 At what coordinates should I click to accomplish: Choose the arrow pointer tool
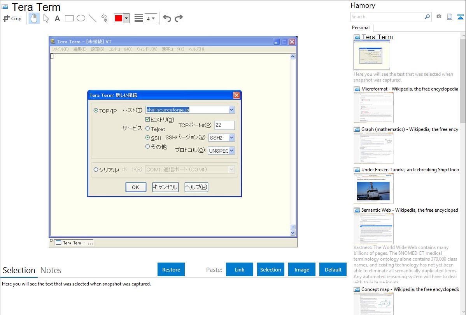coord(46,18)
